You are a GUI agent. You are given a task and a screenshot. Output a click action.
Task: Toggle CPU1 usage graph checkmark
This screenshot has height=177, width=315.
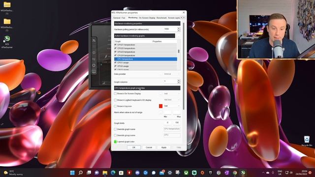pos(115,62)
